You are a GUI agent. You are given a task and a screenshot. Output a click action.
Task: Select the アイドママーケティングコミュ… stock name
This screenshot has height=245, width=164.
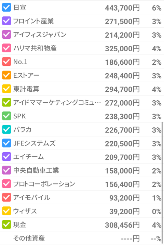tap(57, 103)
